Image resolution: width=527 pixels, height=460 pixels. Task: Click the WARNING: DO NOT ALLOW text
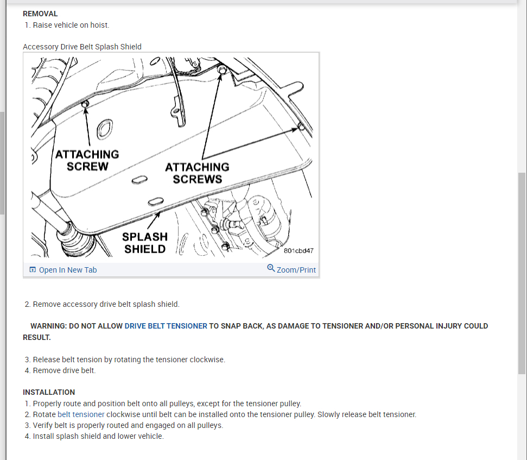[77, 326]
